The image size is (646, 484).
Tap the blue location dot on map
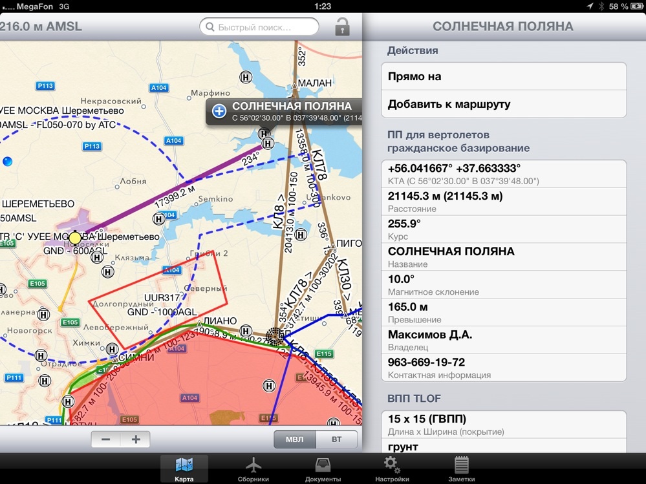(7, 161)
